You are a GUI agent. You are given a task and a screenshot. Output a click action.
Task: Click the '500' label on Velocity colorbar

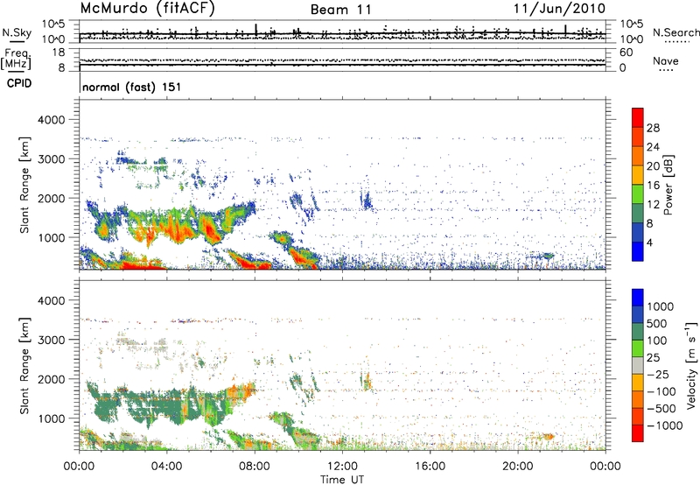[x=657, y=324]
